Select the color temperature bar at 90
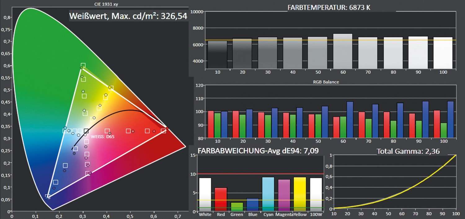465x219 pixels. pos(418,53)
